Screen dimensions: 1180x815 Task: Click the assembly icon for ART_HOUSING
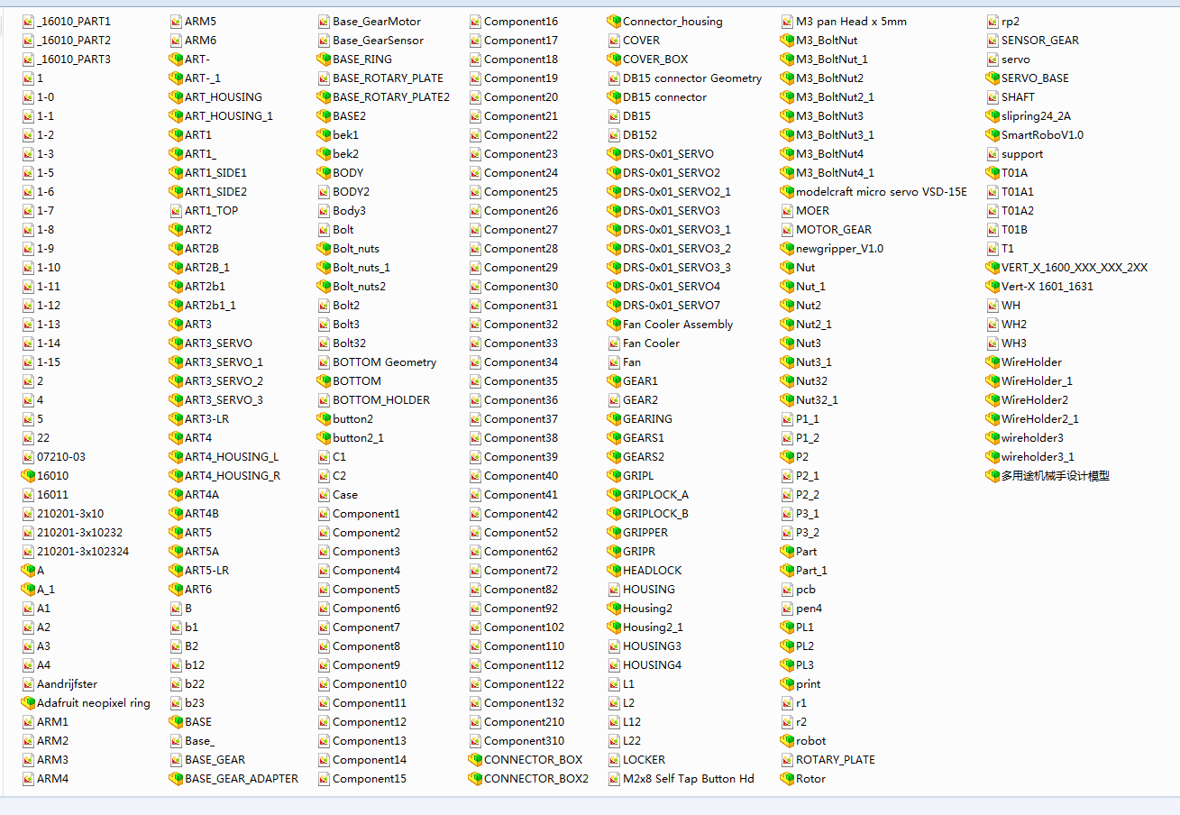click(177, 97)
